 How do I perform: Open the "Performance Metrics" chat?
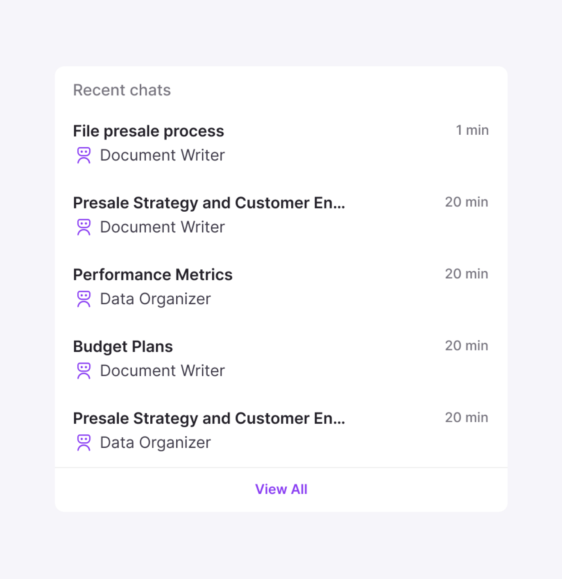[153, 274]
